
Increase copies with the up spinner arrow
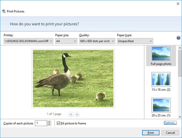(49, 122)
